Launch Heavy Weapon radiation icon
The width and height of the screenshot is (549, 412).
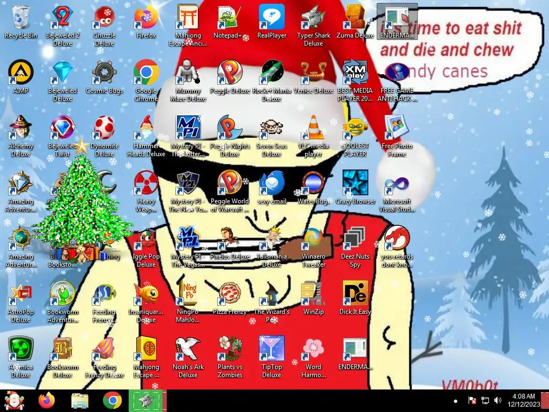[x=146, y=192]
